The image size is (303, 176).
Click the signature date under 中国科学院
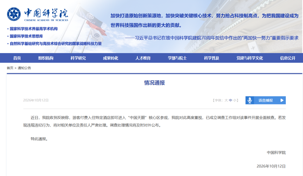point(271,166)
